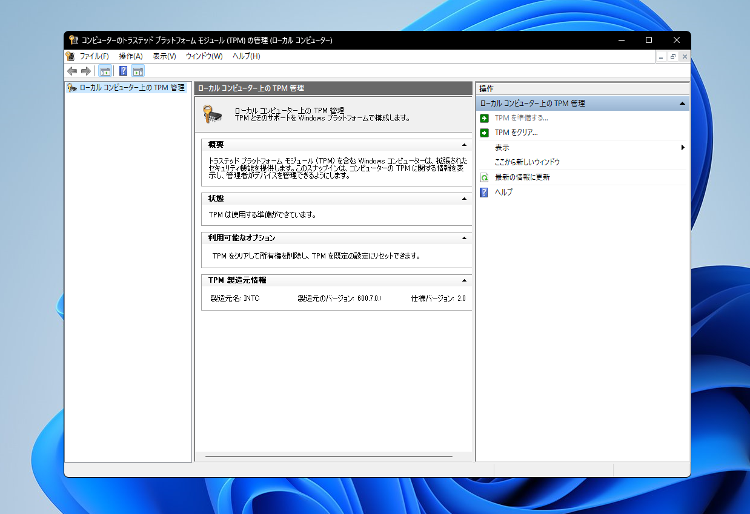
Task: Collapse the TPM 製造元情報 section
Action: point(464,281)
